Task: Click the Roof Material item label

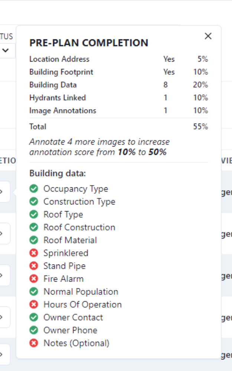Action: point(70,240)
